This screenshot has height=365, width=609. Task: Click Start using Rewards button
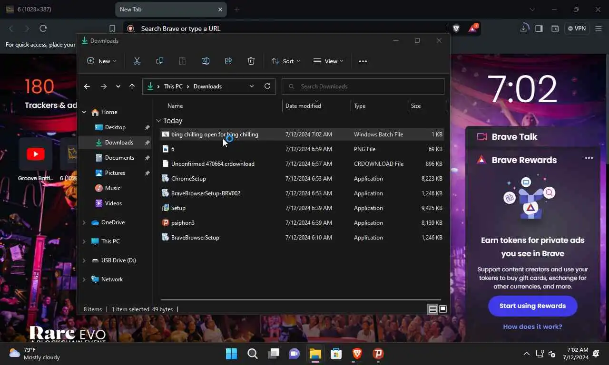click(532, 306)
